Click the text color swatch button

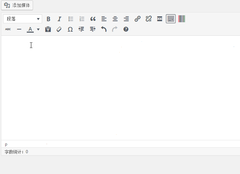pyautogui.click(x=30, y=30)
